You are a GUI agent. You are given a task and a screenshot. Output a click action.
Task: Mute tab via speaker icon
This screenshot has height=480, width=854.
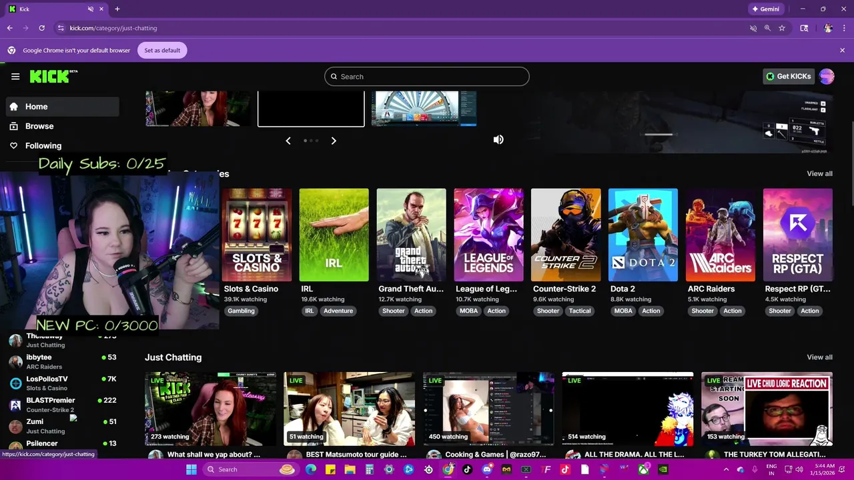point(90,9)
